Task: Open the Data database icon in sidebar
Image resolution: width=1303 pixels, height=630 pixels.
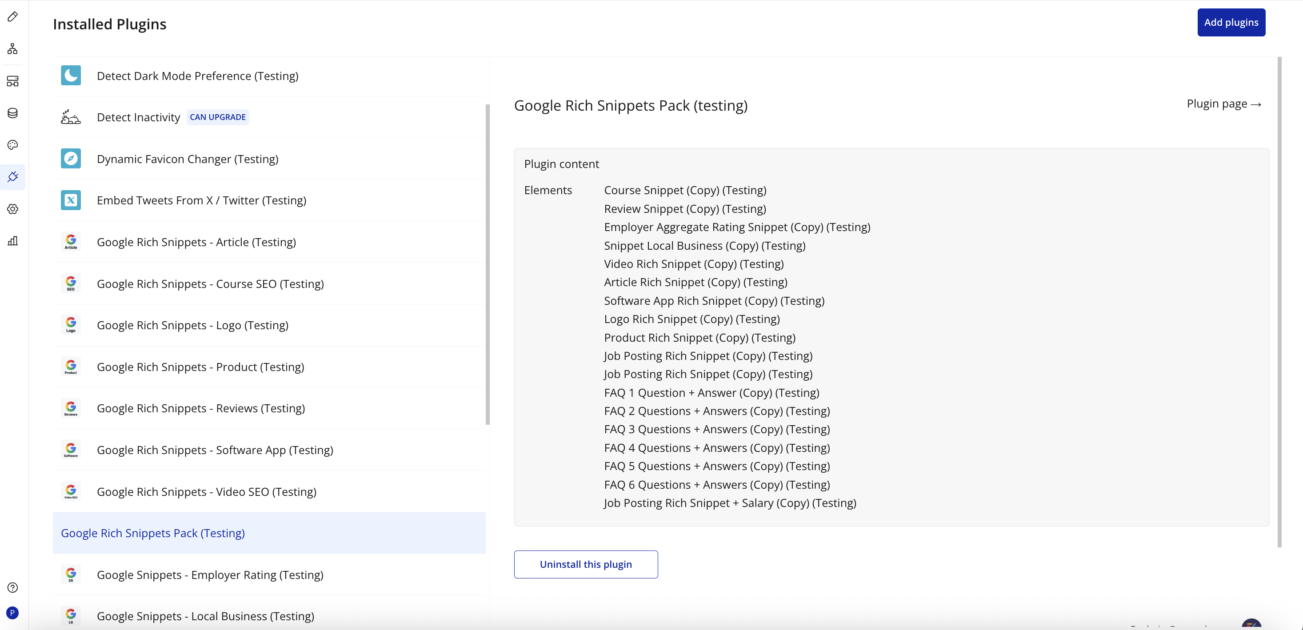Action: 12,113
